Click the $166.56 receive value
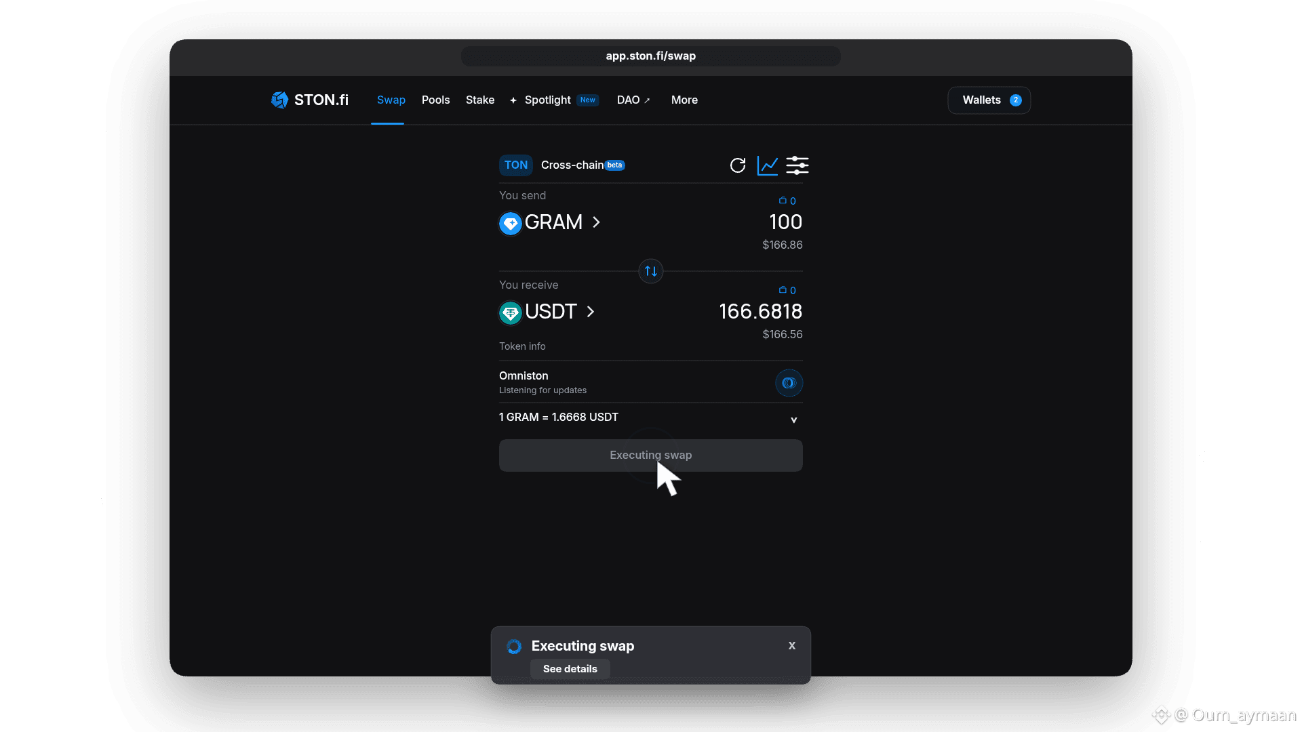 [x=783, y=334]
